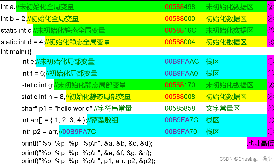Click address 00585858 on the char* p1 line
Image resolution: width=276 pixels, height=164 pixels.
click(180, 108)
